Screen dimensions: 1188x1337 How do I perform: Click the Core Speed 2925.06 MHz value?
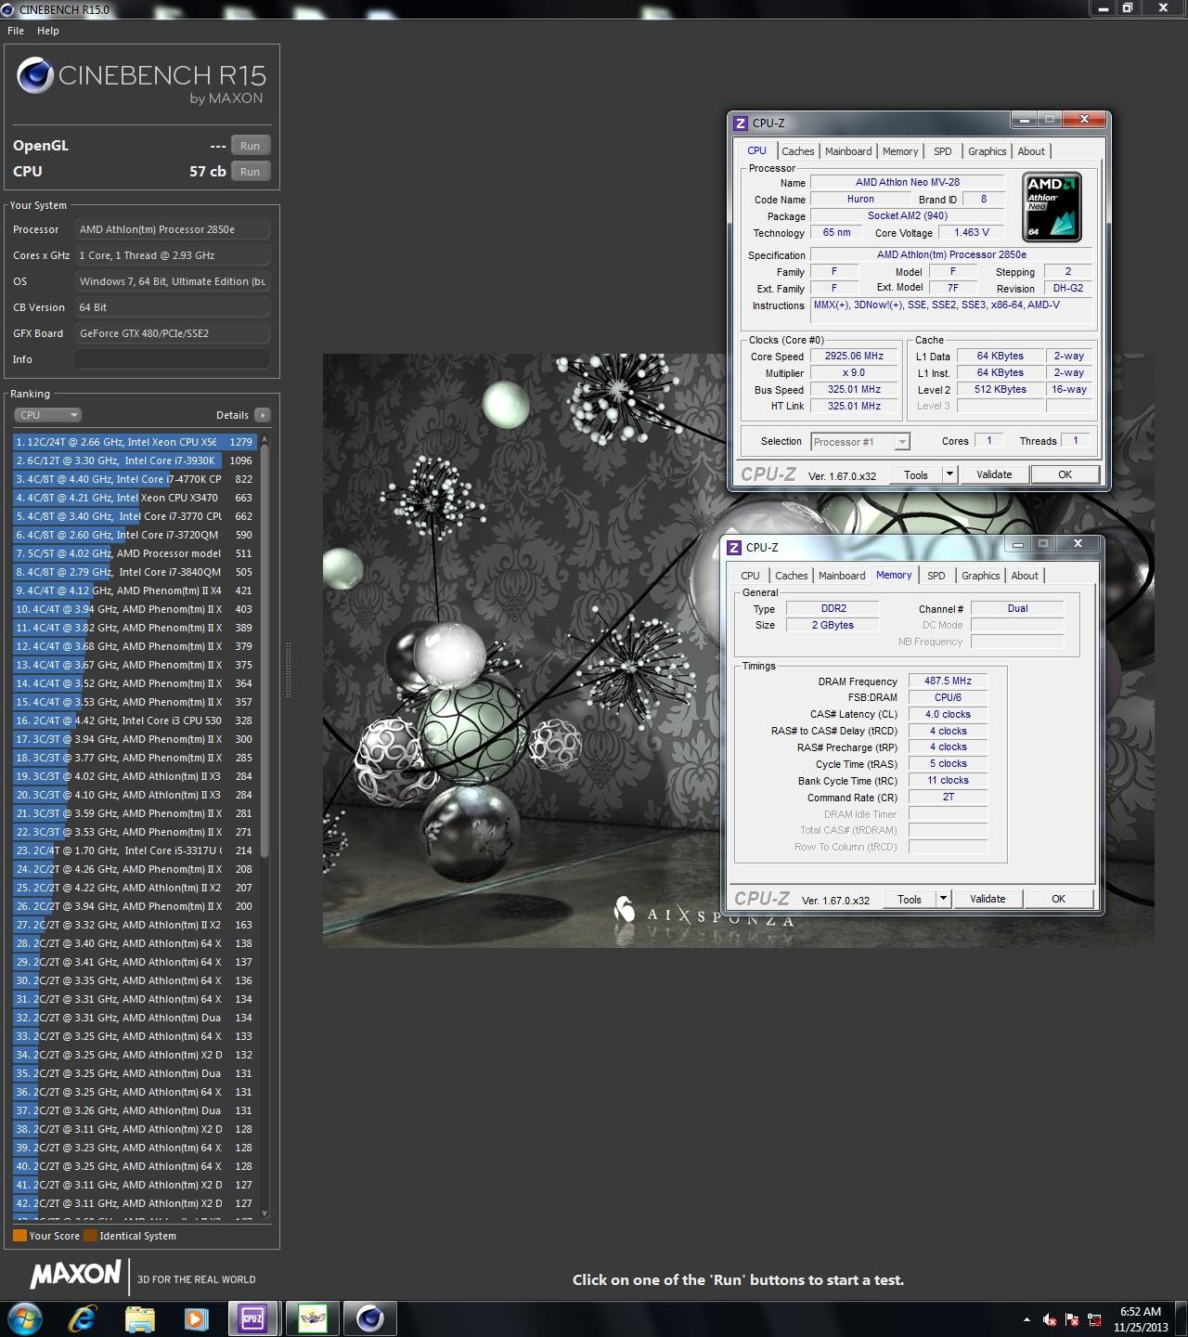[854, 356]
